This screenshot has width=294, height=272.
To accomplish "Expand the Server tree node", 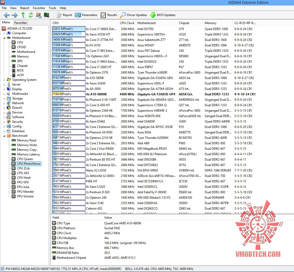I will tap(4, 85).
